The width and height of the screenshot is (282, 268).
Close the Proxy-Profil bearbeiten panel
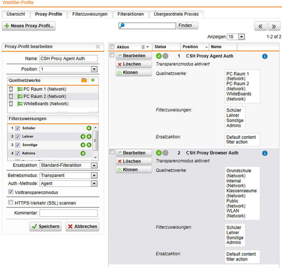(x=98, y=47)
